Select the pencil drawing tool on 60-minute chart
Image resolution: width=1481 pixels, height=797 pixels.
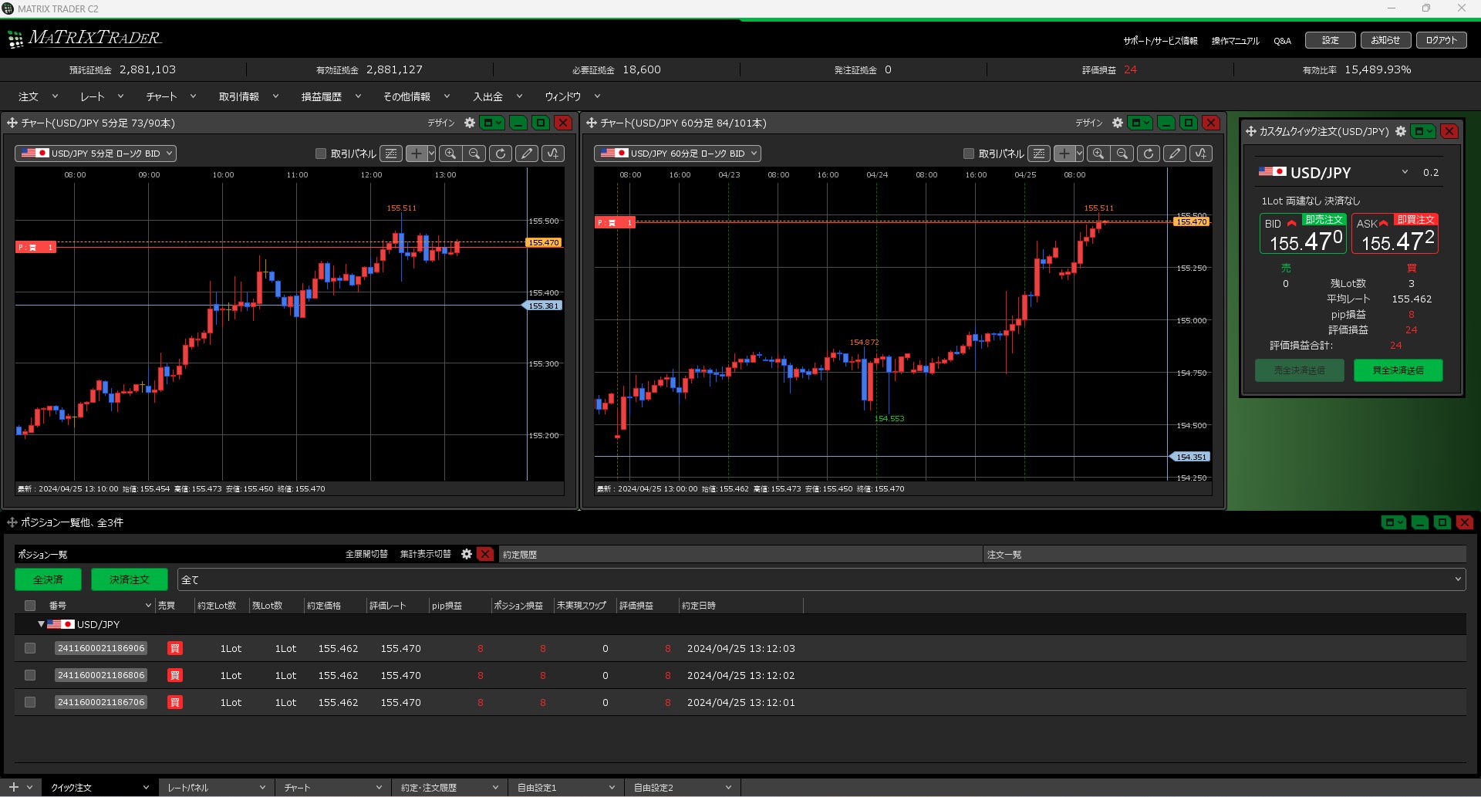[1175, 154]
